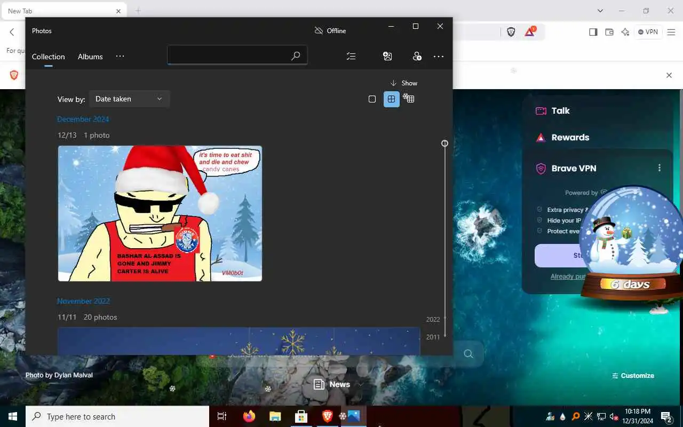
Task: Launch Firefox from the taskbar
Action: tap(249, 416)
